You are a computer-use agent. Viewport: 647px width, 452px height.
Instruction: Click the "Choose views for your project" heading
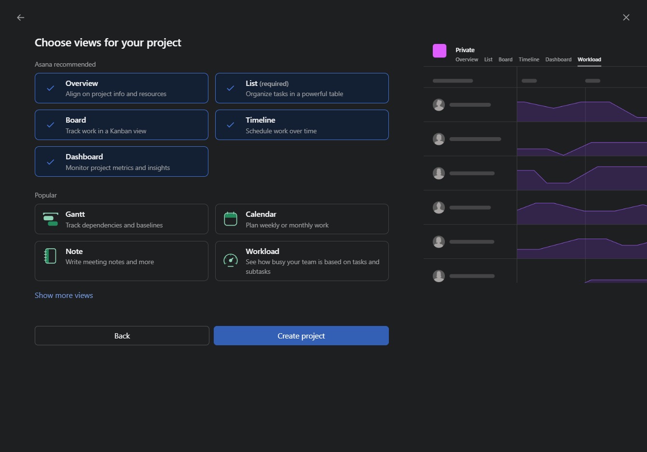[x=108, y=42]
